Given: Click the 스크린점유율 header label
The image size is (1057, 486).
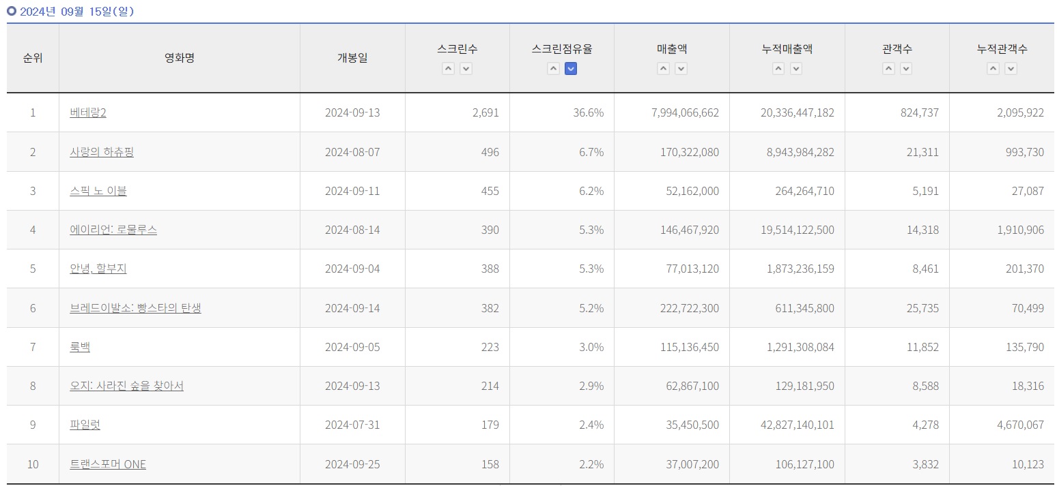Looking at the screenshot, I should tap(562, 48).
